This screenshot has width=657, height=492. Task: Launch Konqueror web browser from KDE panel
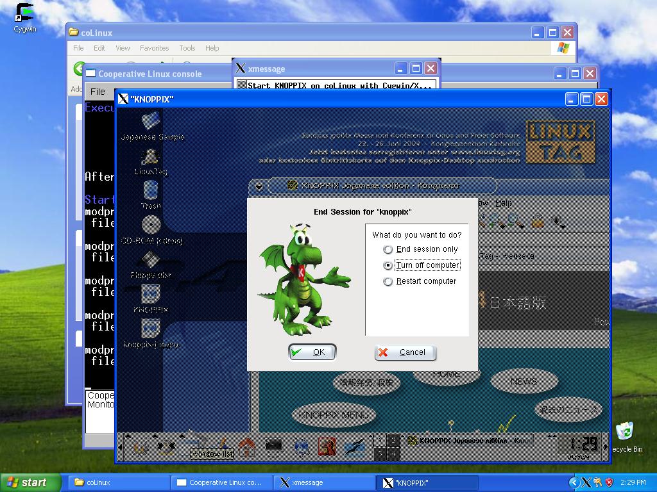(x=301, y=447)
